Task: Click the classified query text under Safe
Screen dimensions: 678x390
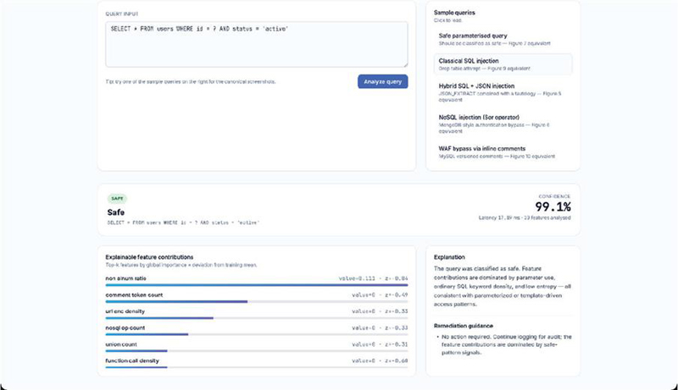Action: point(183,222)
